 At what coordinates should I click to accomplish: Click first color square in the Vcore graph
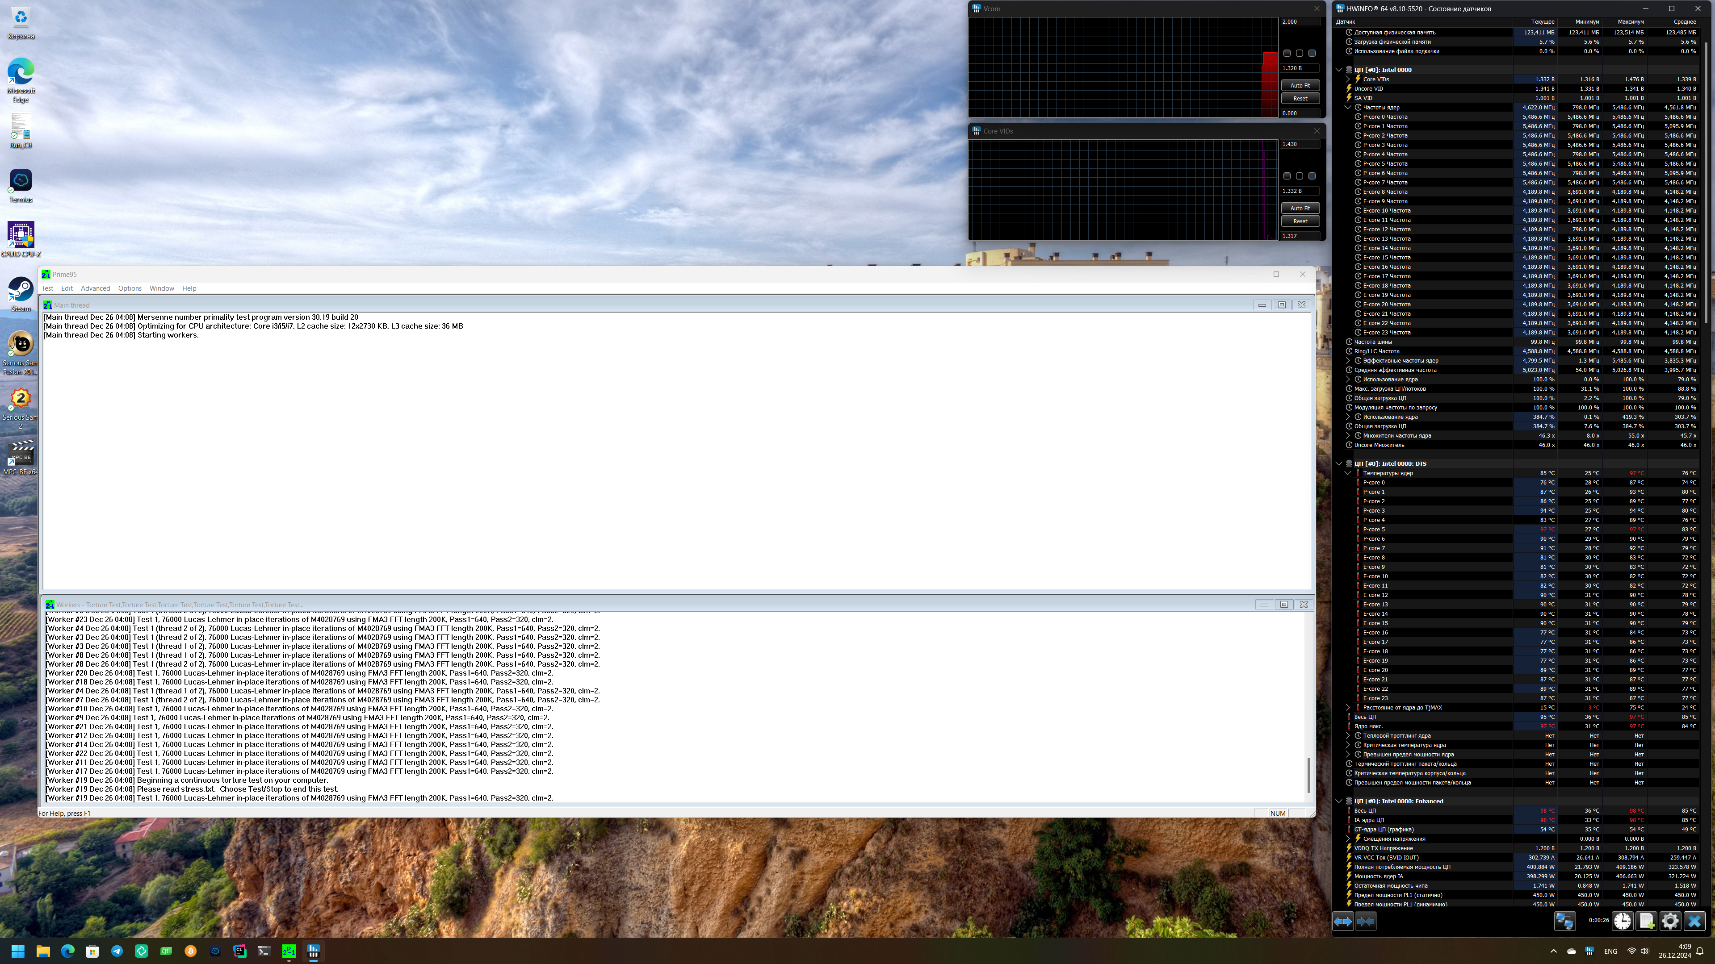point(1287,53)
